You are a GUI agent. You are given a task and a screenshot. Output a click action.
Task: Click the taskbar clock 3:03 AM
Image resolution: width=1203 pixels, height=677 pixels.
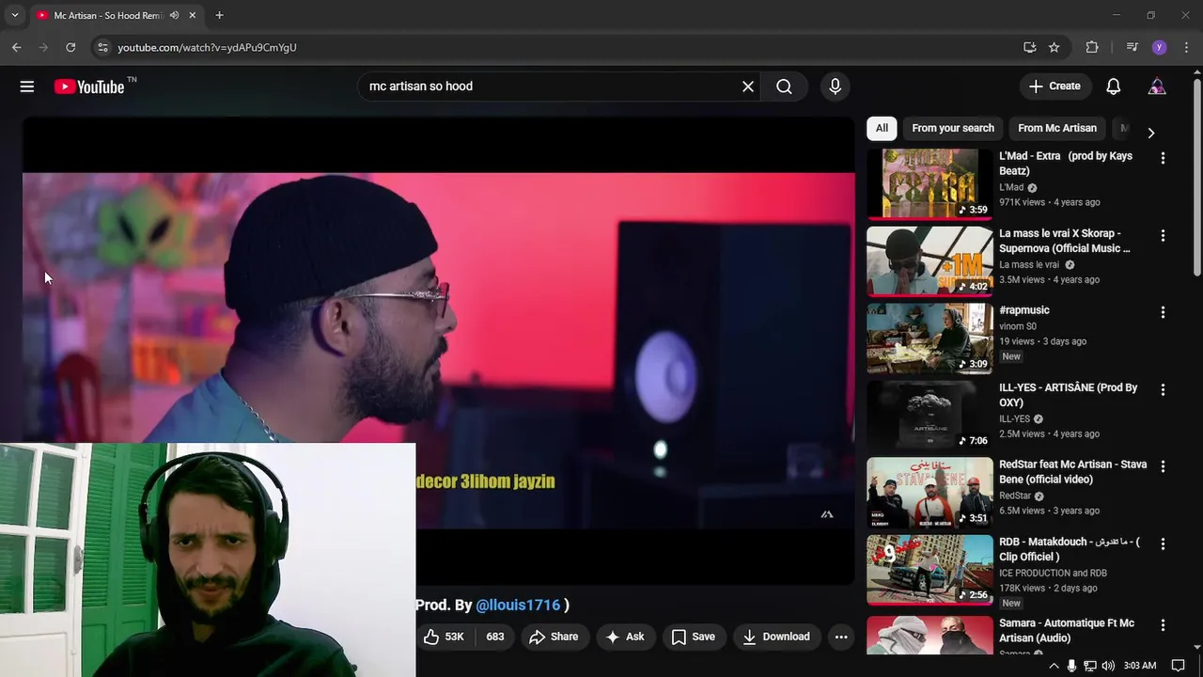click(1140, 666)
